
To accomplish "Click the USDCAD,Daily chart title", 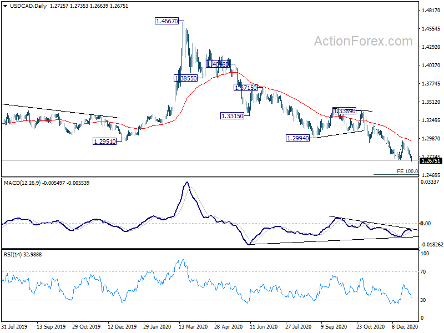I will (28, 6).
